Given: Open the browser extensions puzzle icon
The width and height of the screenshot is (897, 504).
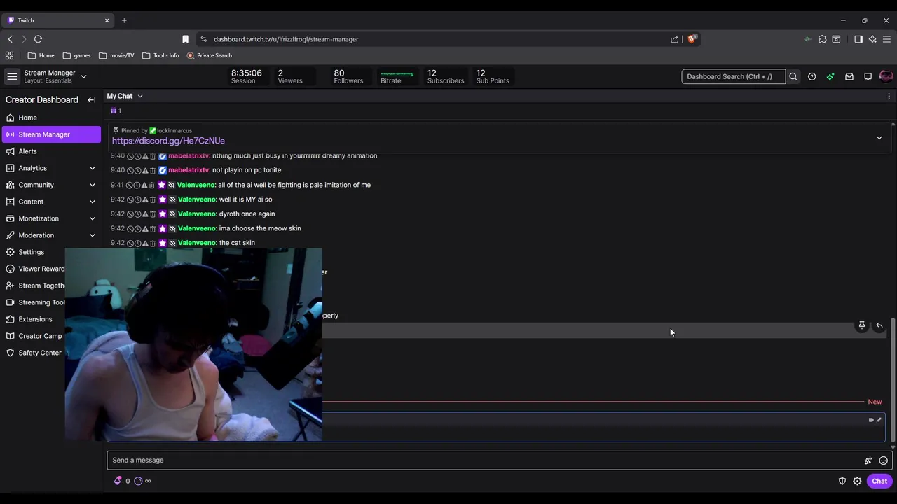Looking at the screenshot, I should click(x=822, y=39).
